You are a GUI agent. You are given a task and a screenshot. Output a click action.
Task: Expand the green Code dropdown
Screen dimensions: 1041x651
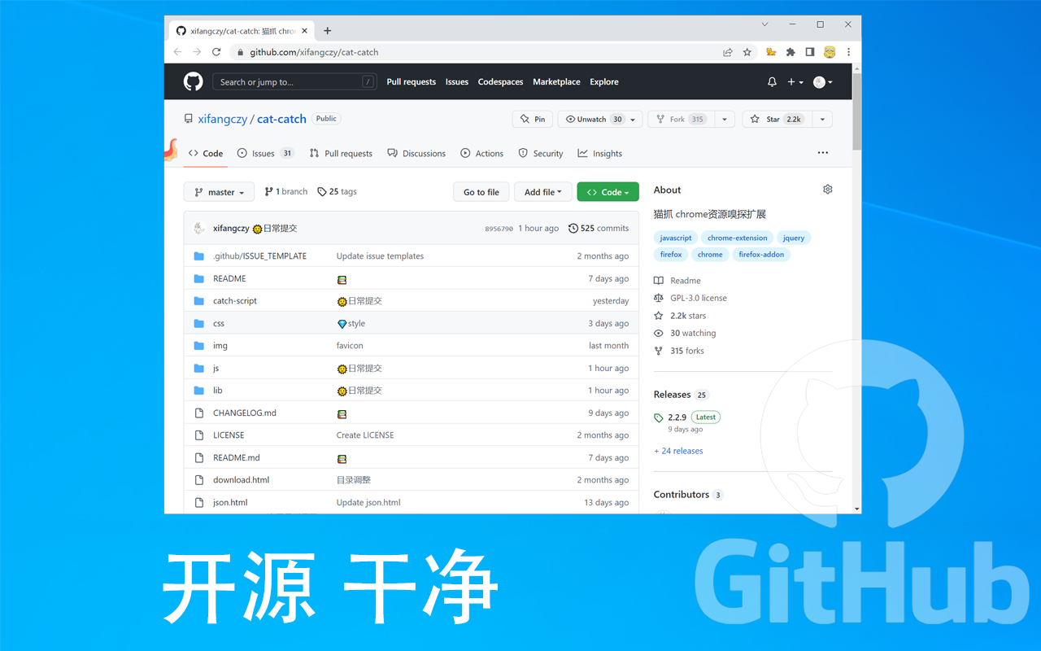pyautogui.click(x=608, y=191)
